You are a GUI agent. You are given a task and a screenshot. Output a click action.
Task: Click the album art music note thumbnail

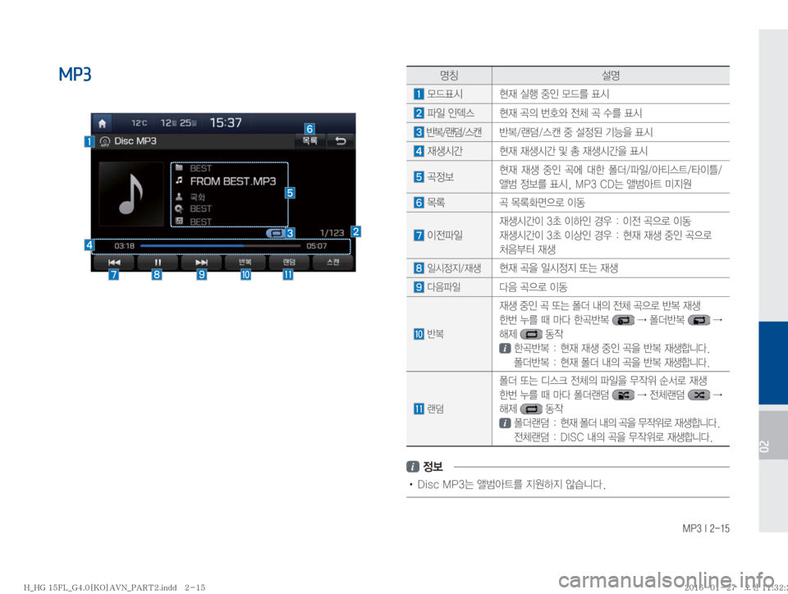pyautogui.click(x=131, y=192)
